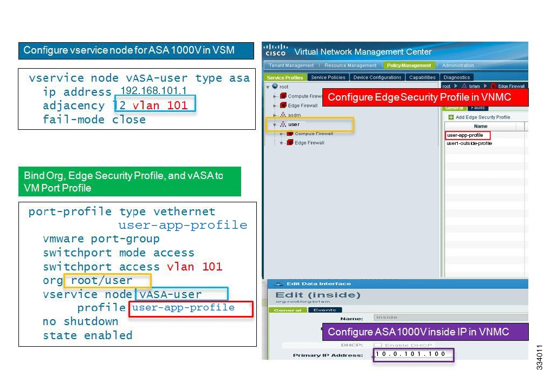Click the brlam link in breadcrumb
Viewport: 544px width, 370px height.
[475, 86]
